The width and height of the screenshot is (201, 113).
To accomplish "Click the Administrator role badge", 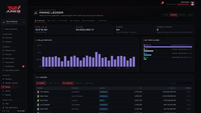I will coord(183,4).
